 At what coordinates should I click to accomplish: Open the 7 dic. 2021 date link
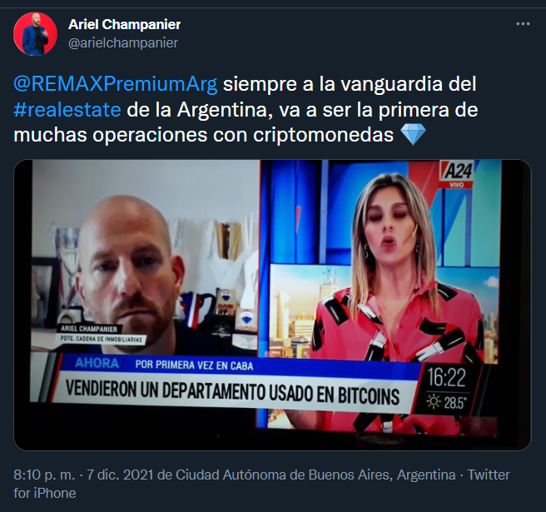pyautogui.click(x=120, y=475)
